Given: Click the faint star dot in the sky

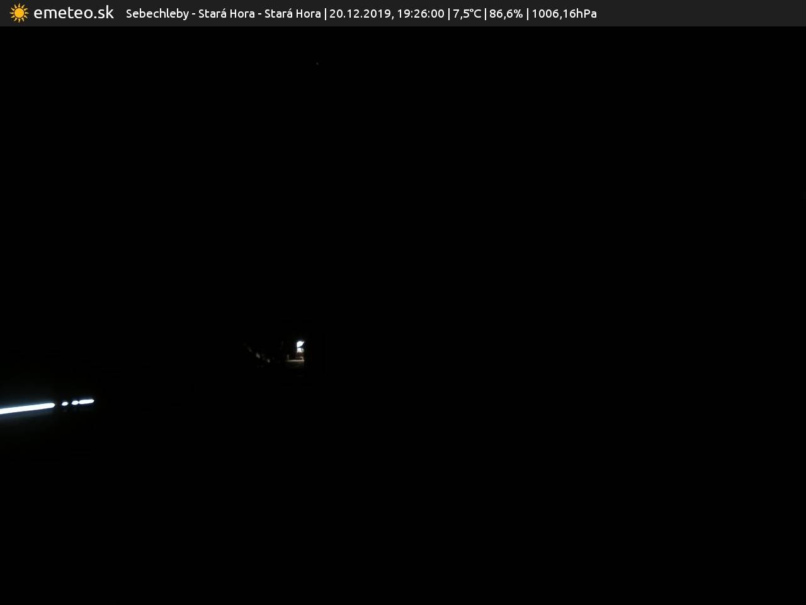Looking at the screenshot, I should [x=317, y=63].
